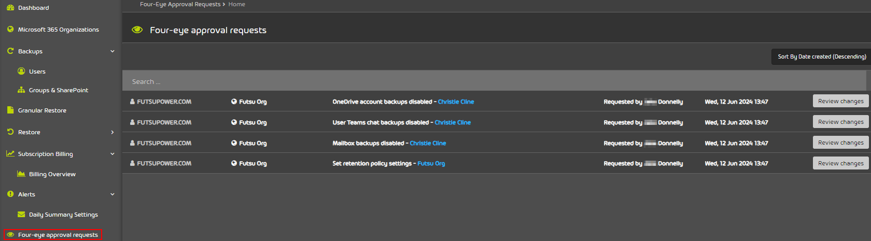Click the Microsoft 365 Organizations globe icon
The width and height of the screenshot is (871, 241).
[x=10, y=30]
